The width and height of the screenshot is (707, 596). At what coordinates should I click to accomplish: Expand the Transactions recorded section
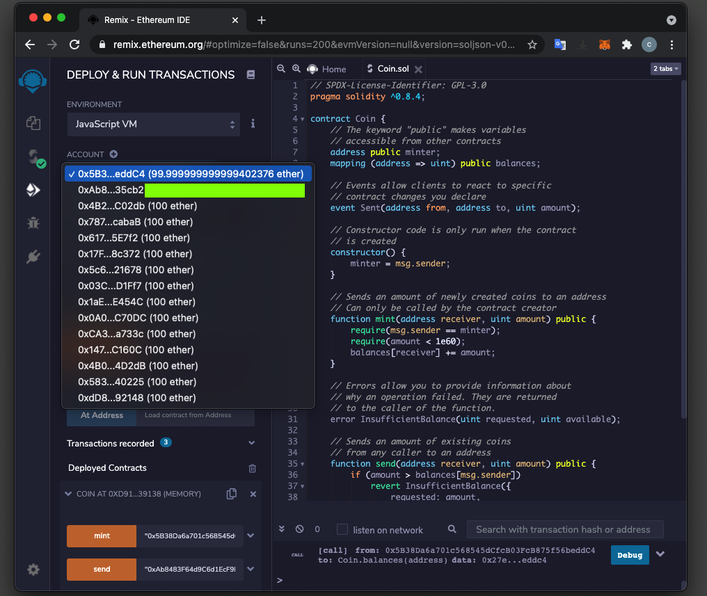click(x=251, y=443)
